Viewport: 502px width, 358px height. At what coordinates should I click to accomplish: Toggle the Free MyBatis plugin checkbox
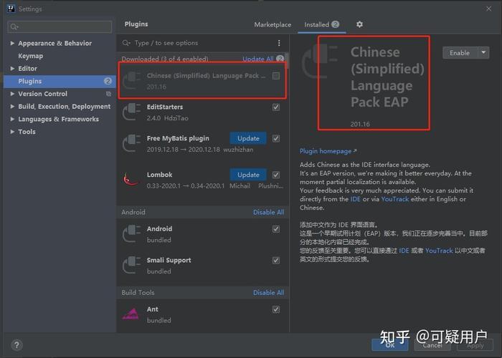pyautogui.click(x=275, y=138)
